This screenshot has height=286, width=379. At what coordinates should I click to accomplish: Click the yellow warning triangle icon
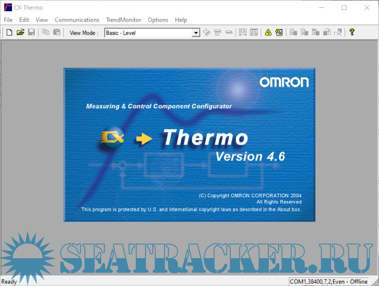(268, 33)
